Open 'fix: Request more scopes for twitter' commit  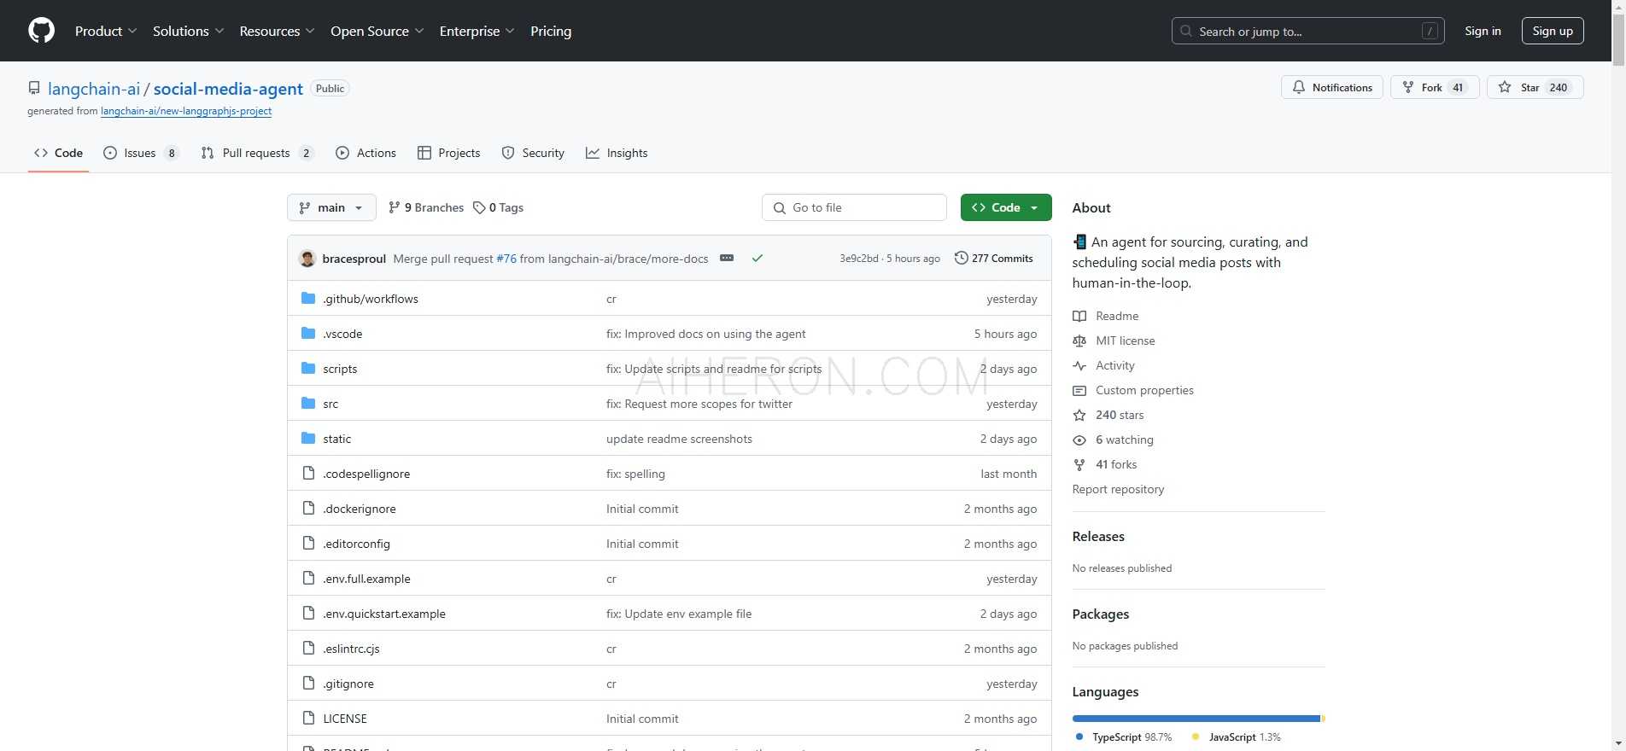coord(699,404)
